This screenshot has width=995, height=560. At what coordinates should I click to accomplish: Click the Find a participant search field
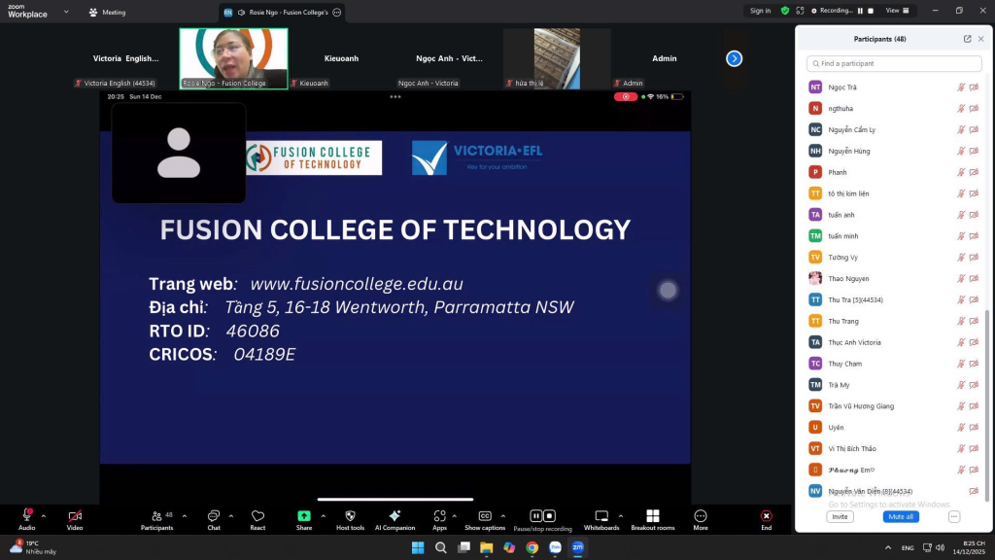pos(892,63)
